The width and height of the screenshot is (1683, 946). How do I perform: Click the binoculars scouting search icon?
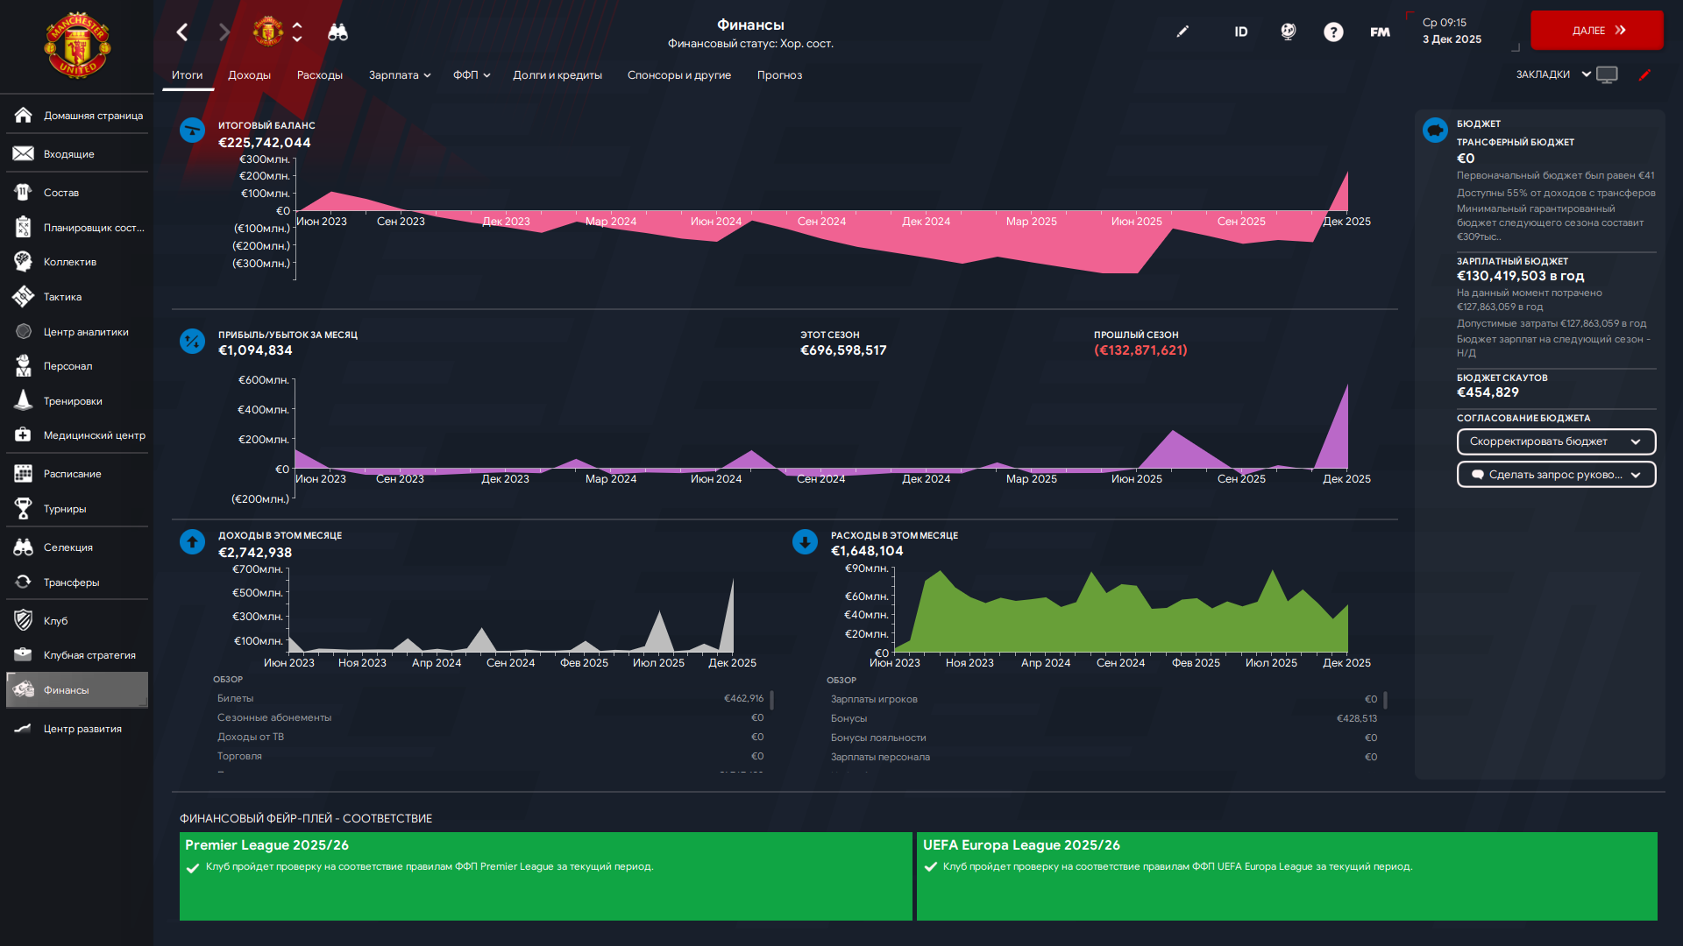(x=337, y=32)
